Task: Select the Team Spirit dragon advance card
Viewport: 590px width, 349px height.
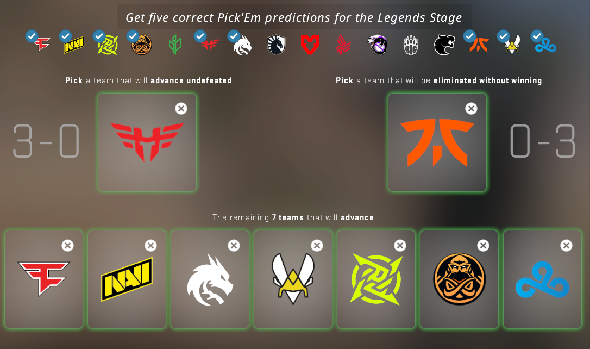Action: click(210, 279)
